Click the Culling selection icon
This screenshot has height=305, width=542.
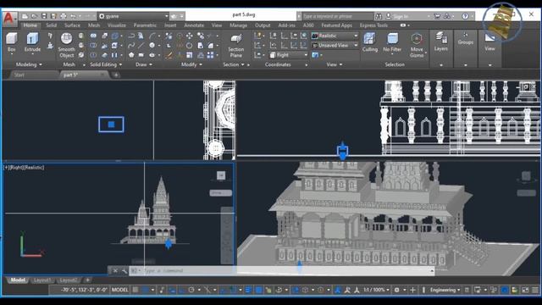tap(369, 42)
